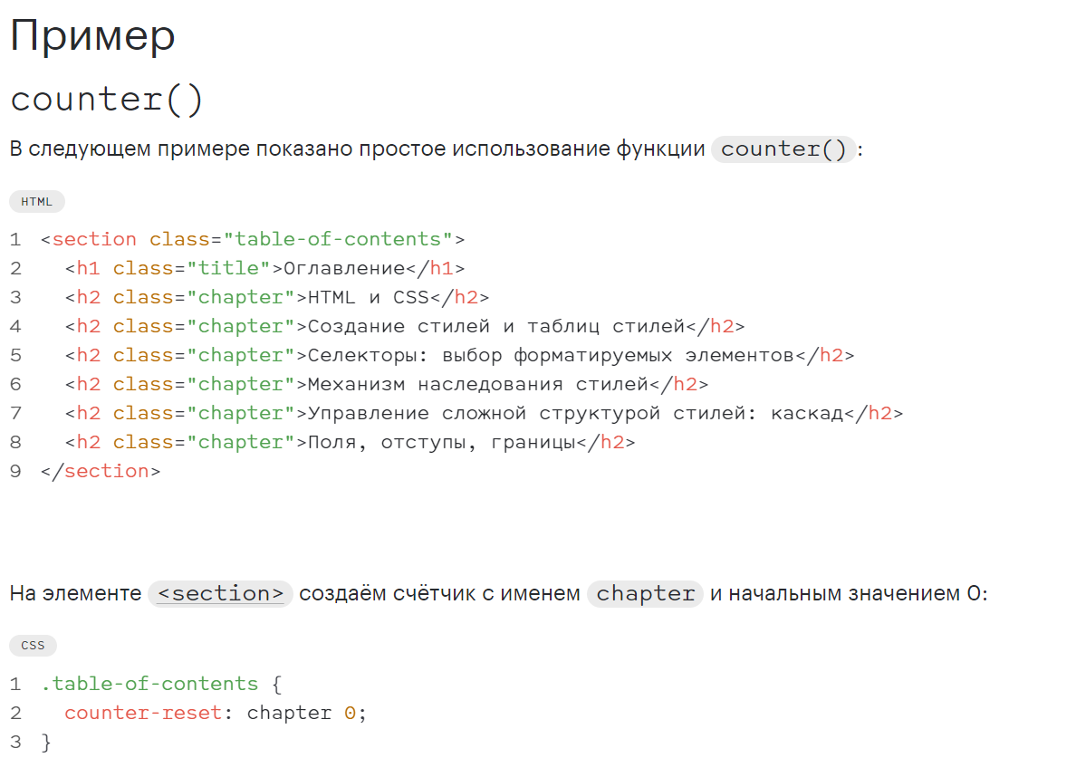1076x758 pixels.
Task: Click inline code "counter()" in the intro sentence
Action: (783, 149)
